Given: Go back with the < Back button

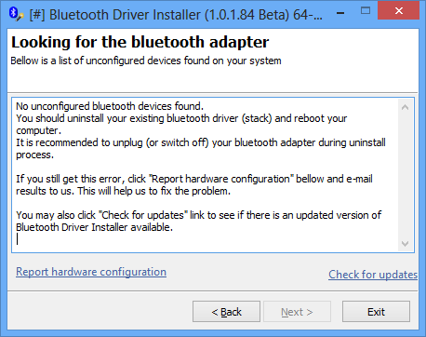Looking at the screenshot, I should [226, 312].
